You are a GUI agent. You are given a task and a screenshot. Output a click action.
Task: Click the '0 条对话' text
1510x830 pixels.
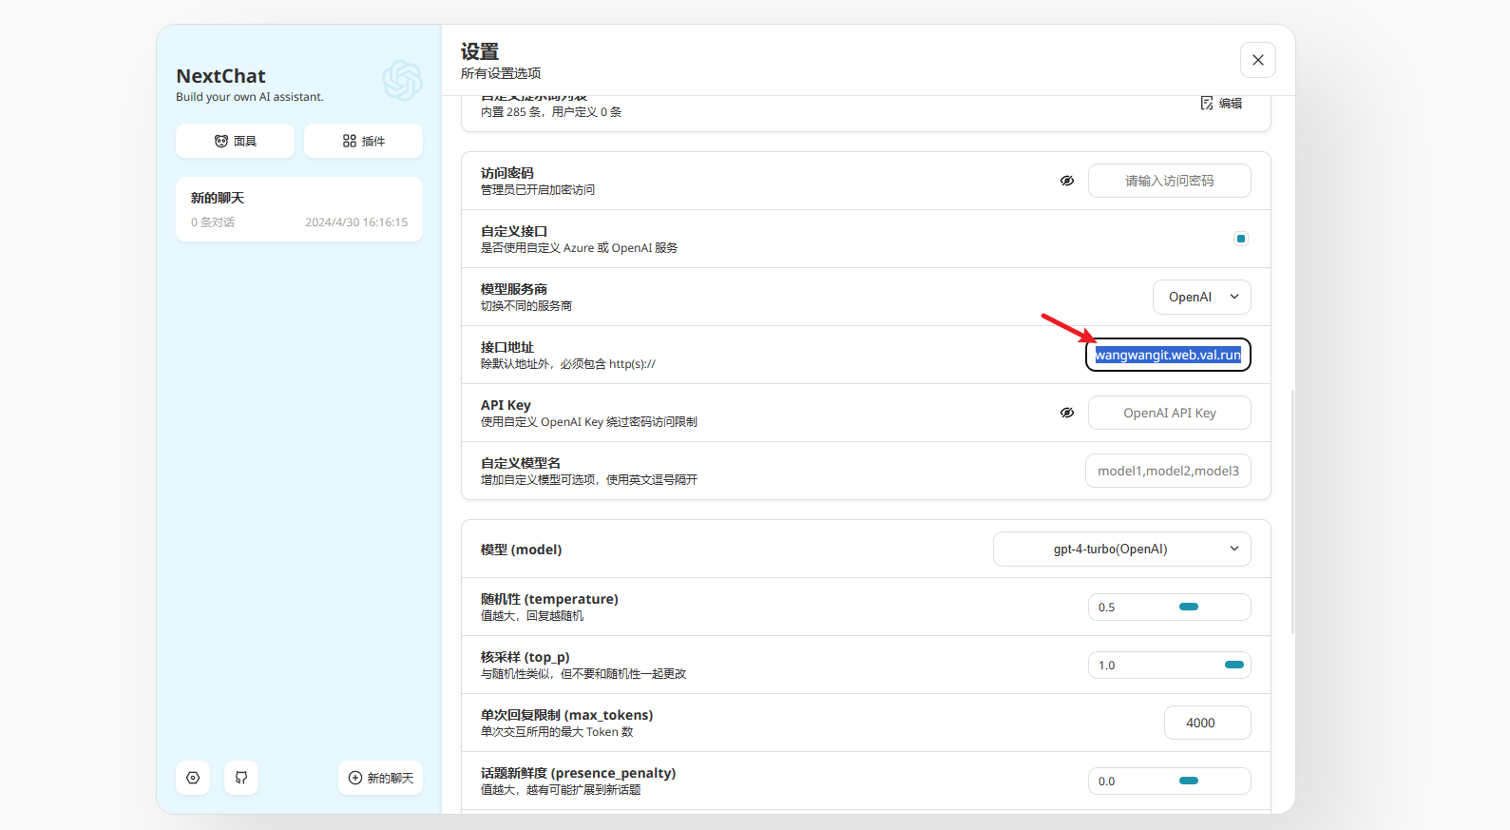point(213,222)
